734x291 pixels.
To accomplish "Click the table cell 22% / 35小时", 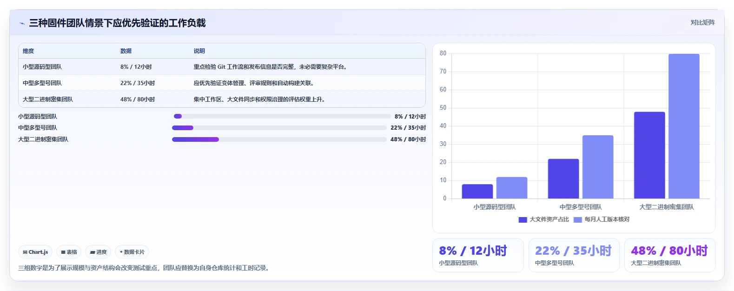I will pyautogui.click(x=138, y=83).
